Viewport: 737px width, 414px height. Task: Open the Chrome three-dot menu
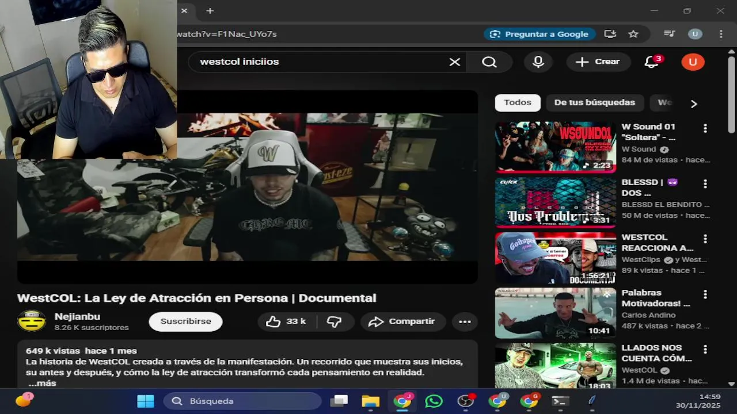pyautogui.click(x=721, y=34)
